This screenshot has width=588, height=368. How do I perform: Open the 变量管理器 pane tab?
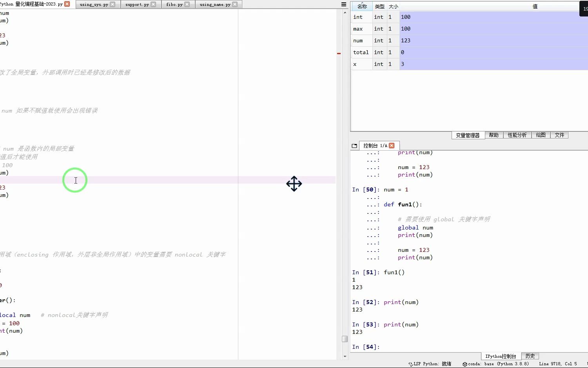point(468,135)
